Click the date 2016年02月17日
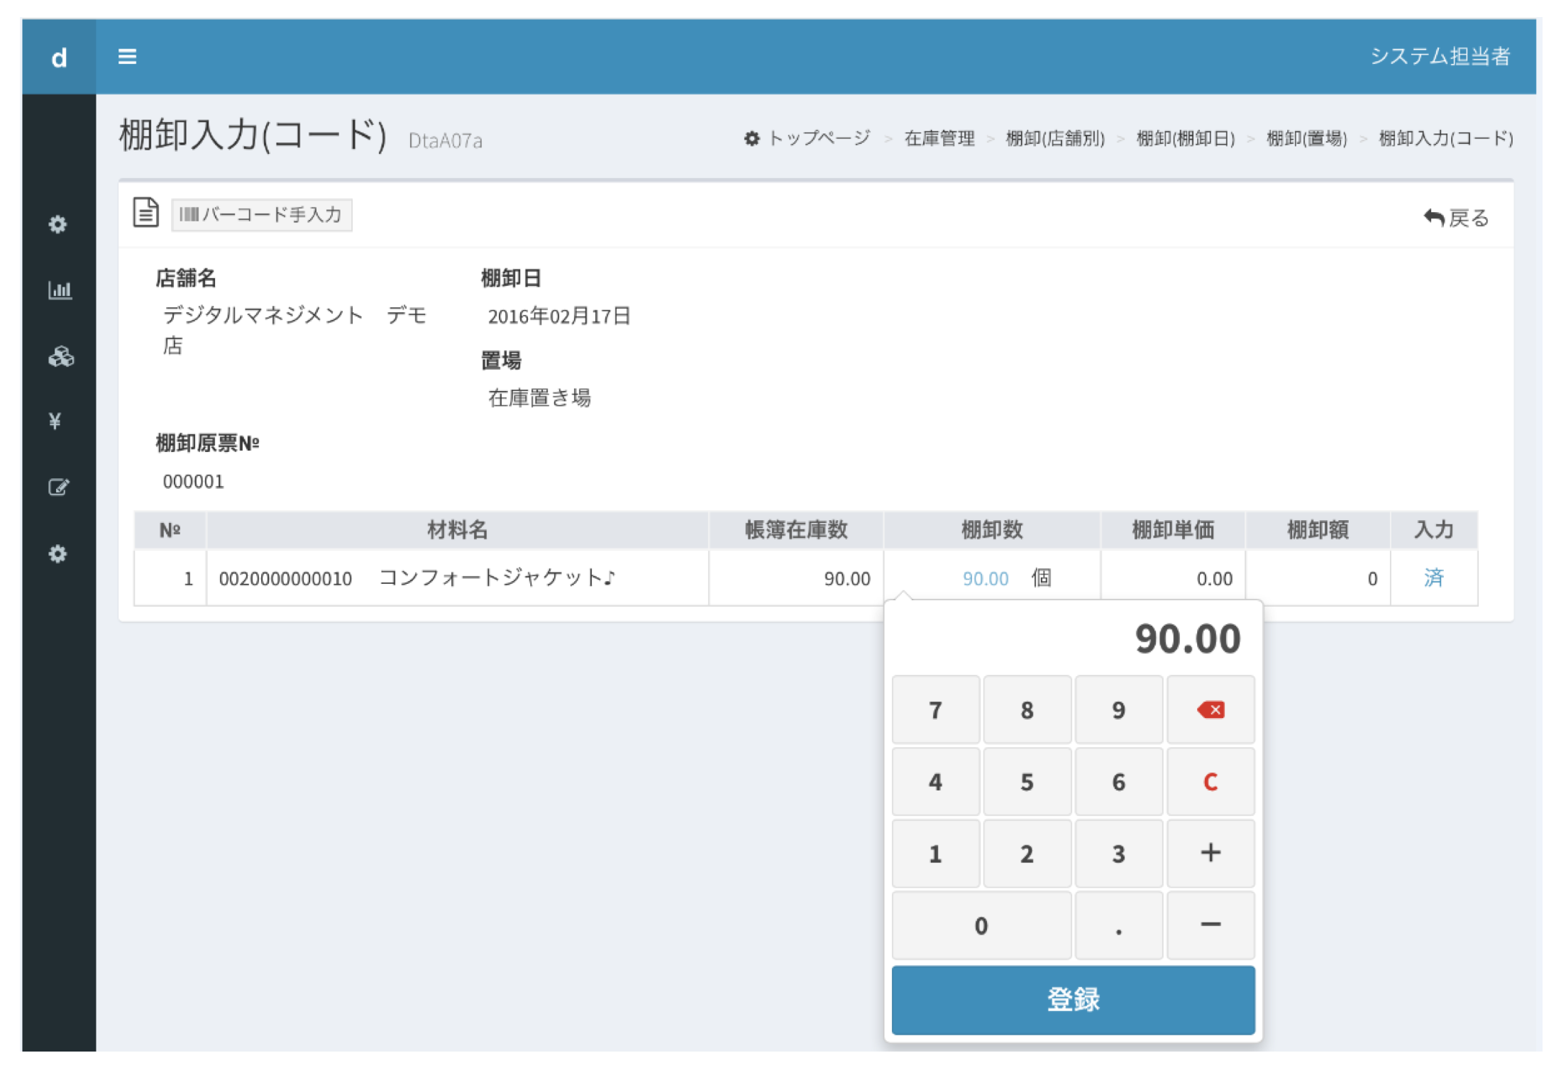 pyautogui.click(x=559, y=316)
